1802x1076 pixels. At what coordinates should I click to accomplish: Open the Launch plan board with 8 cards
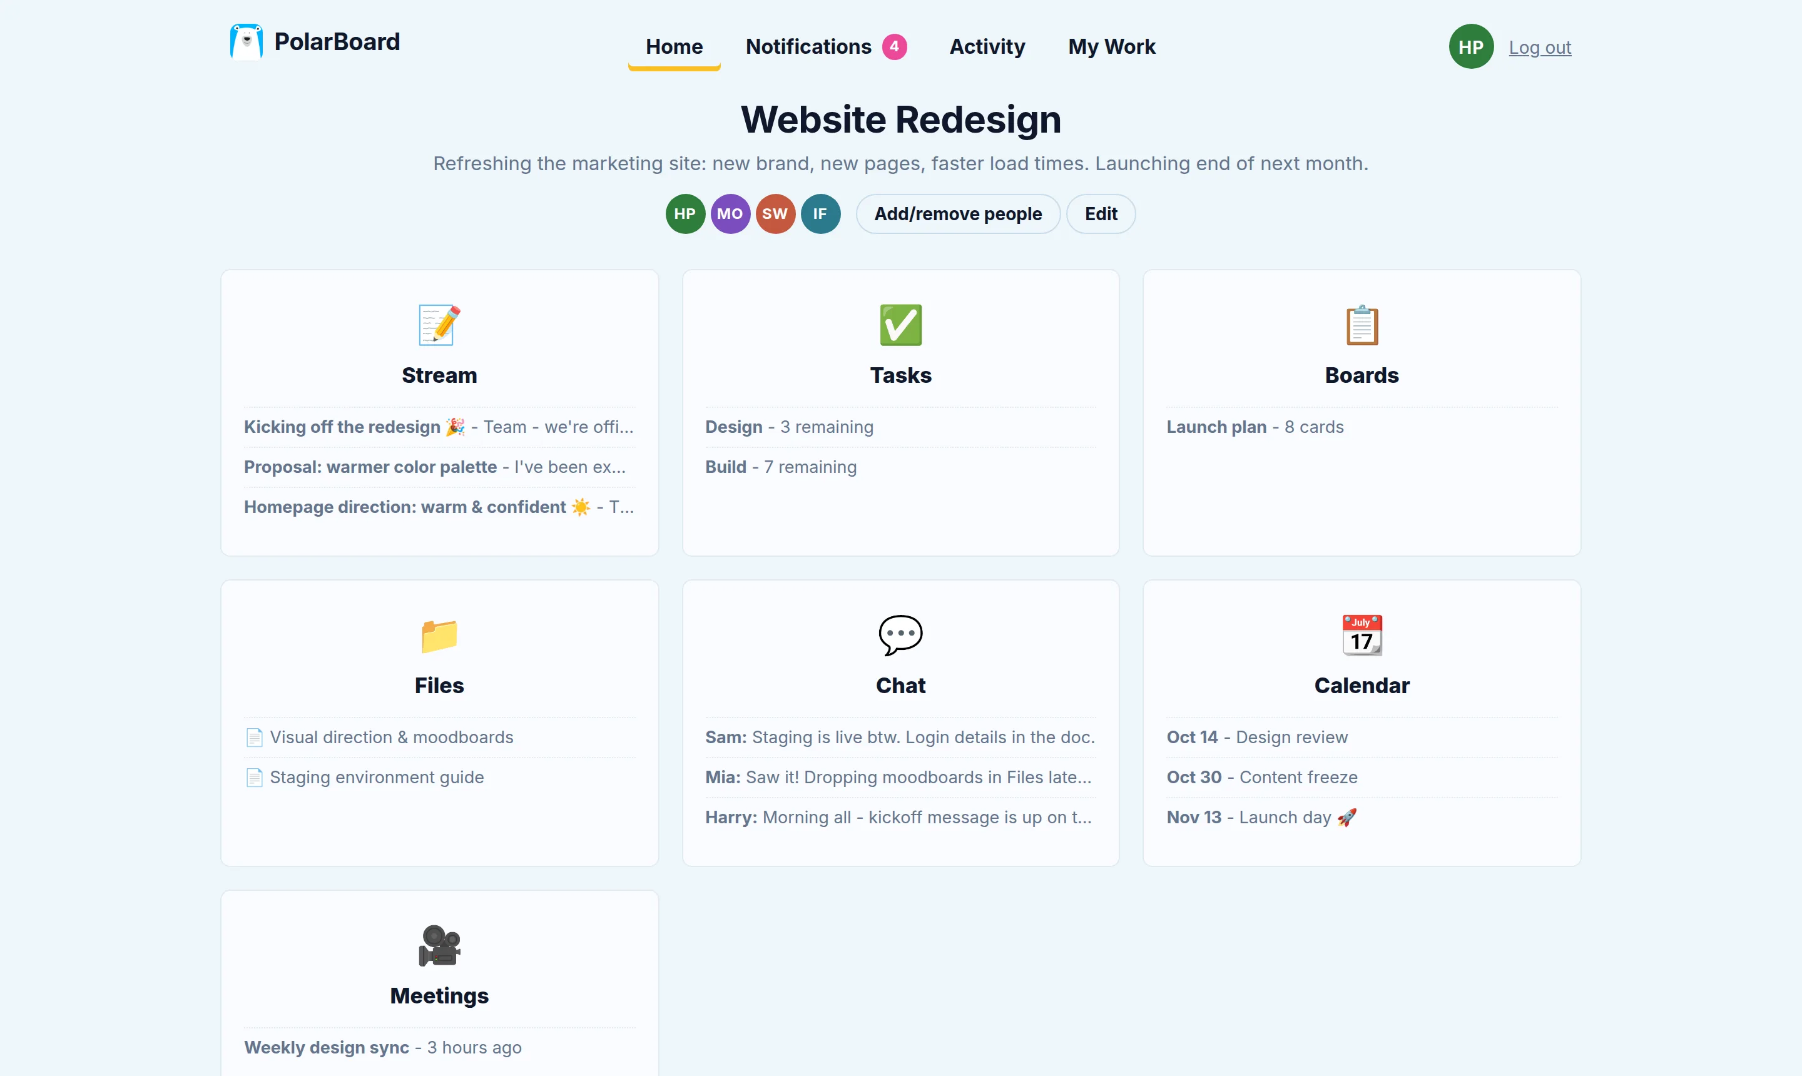(x=1361, y=427)
